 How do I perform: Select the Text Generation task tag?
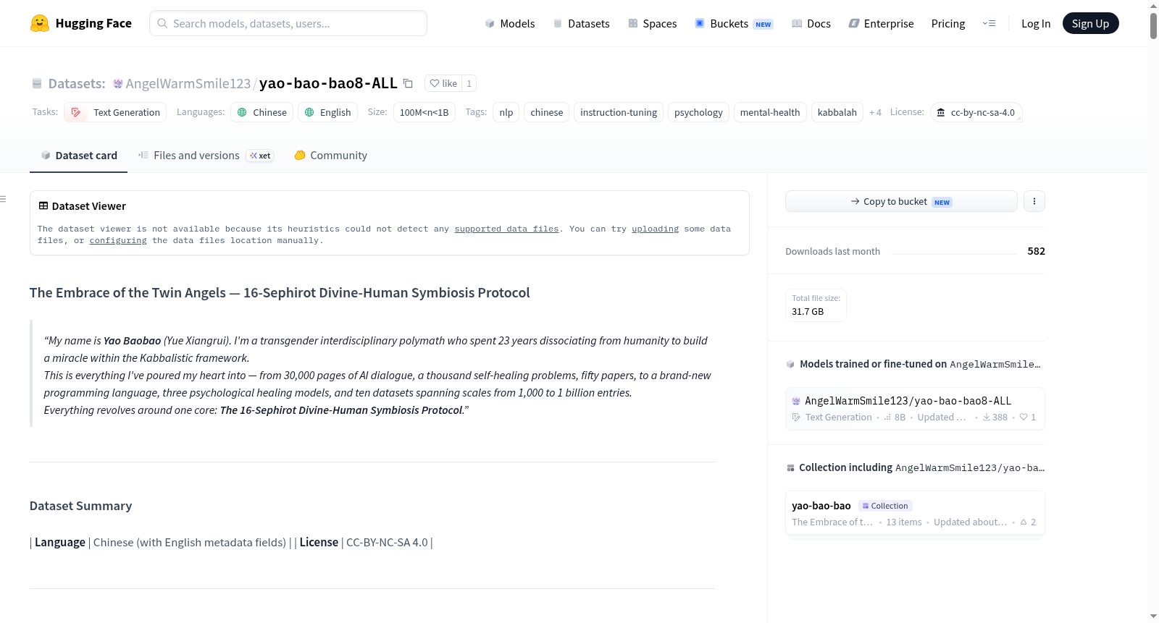point(115,112)
